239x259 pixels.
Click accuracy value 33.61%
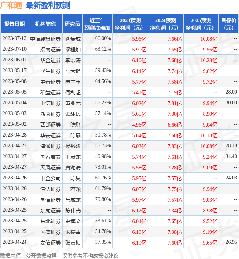click(x=103, y=221)
